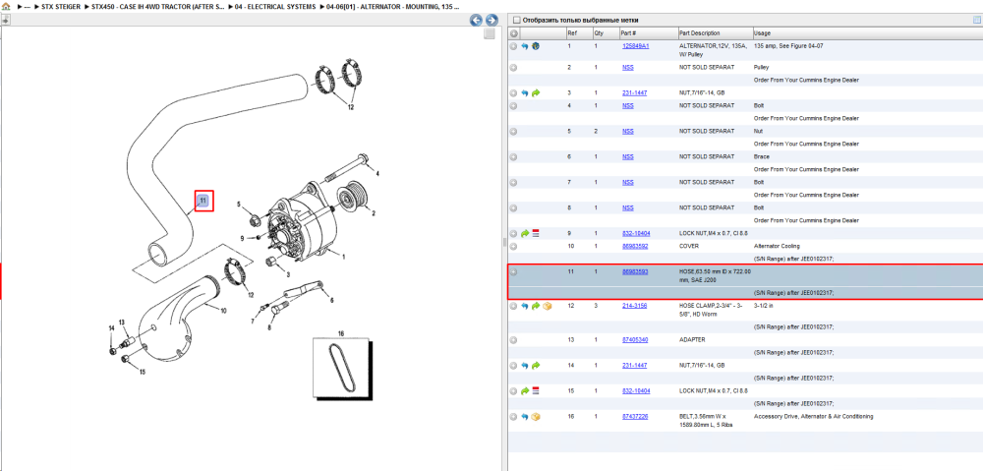Viewport: 983px width, 471px height.
Task: Select callout 6 near the brace
Action: click(331, 301)
